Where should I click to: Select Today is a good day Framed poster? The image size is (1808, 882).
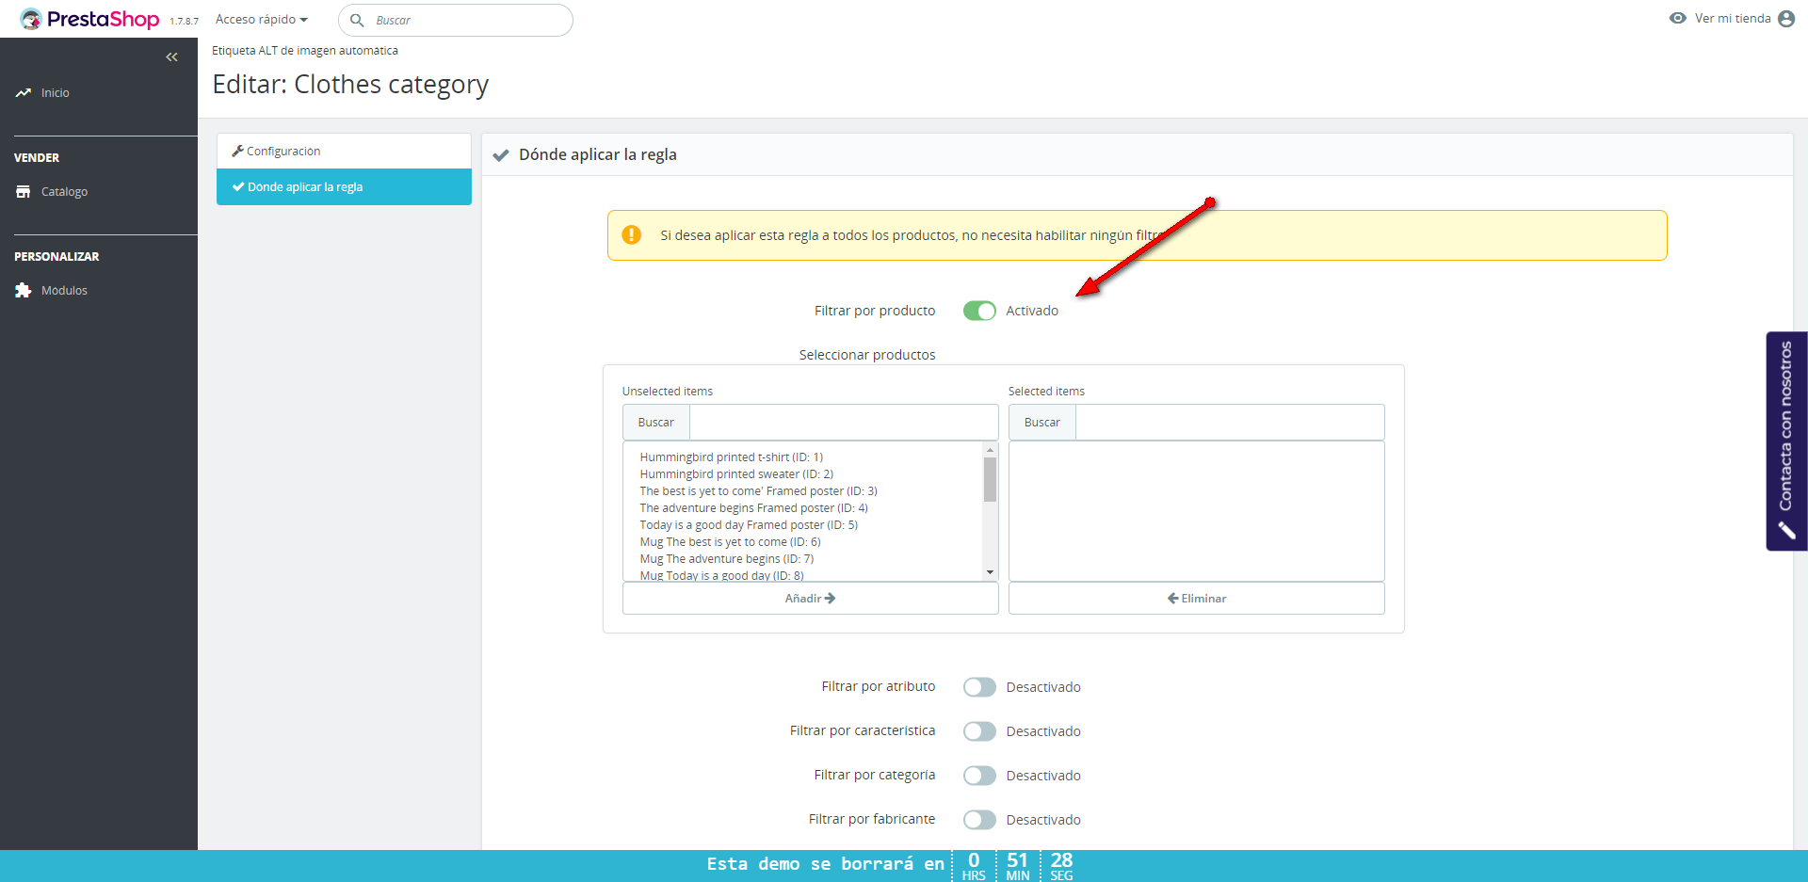click(749, 525)
